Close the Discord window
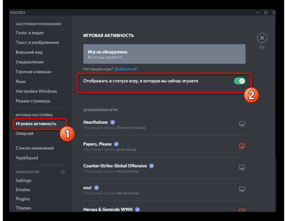The height and width of the screenshot is (221, 285). click(x=274, y=12)
